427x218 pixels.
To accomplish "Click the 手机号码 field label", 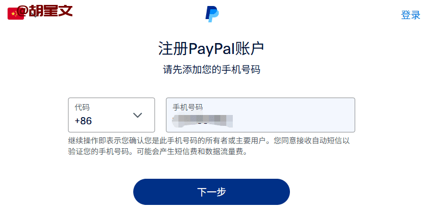I will coord(188,107).
